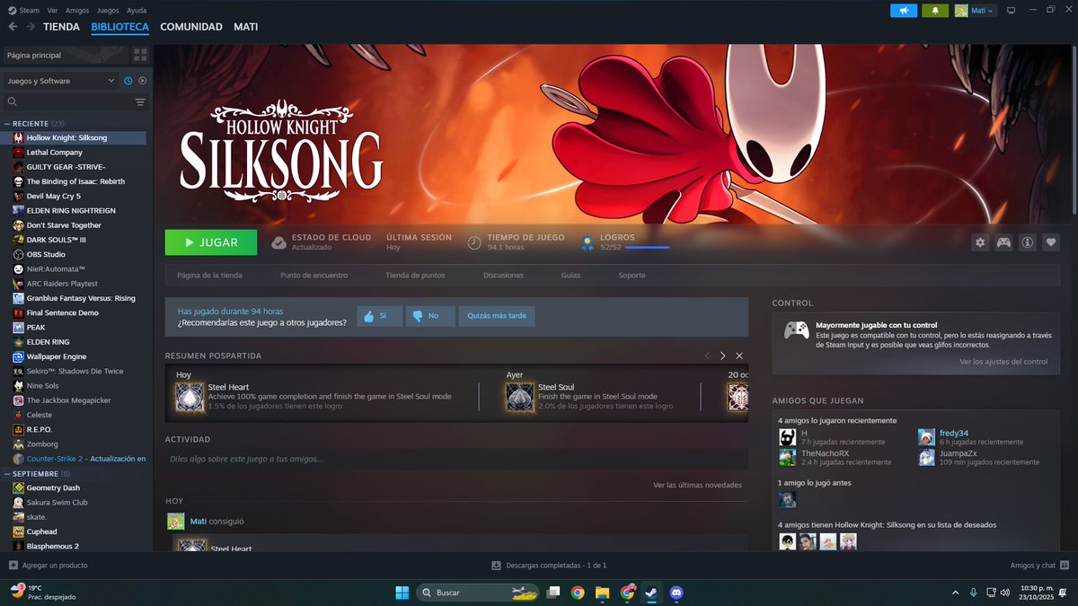This screenshot has height=606, width=1078.
Task: Open Guías tab
Action: 570,275
